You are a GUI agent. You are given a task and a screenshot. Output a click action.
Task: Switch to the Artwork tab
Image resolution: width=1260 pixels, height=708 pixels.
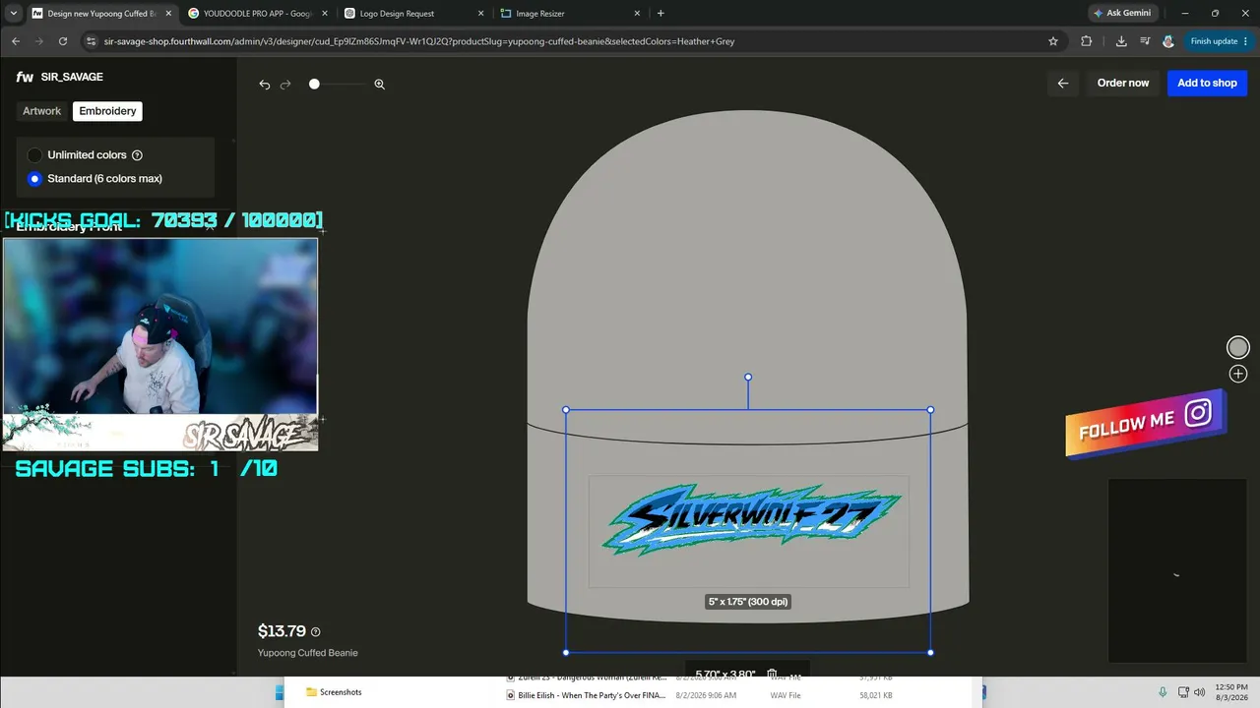pyautogui.click(x=42, y=111)
